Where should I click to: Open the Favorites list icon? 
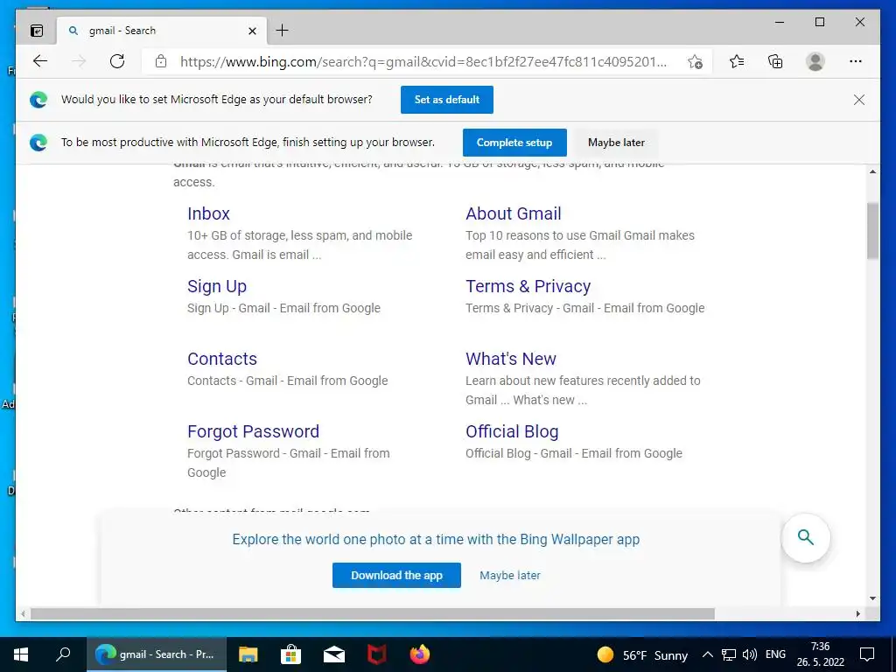pyautogui.click(x=737, y=61)
